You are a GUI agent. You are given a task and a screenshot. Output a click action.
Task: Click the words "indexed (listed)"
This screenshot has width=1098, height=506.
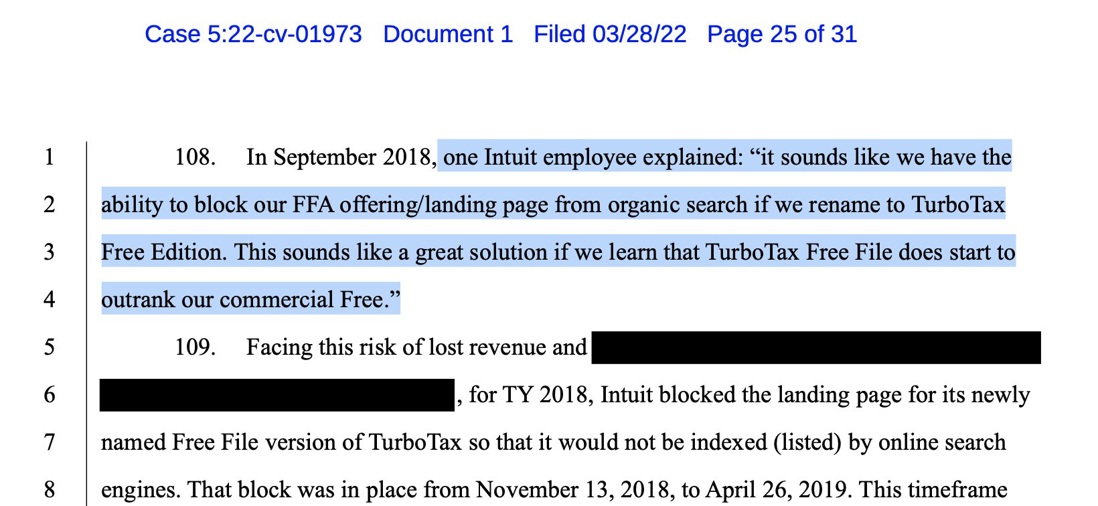coord(766,442)
